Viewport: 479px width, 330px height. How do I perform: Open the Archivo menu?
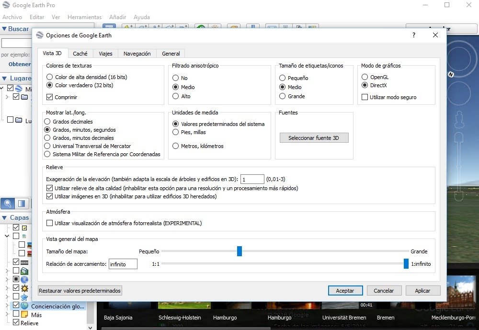[x=12, y=17]
